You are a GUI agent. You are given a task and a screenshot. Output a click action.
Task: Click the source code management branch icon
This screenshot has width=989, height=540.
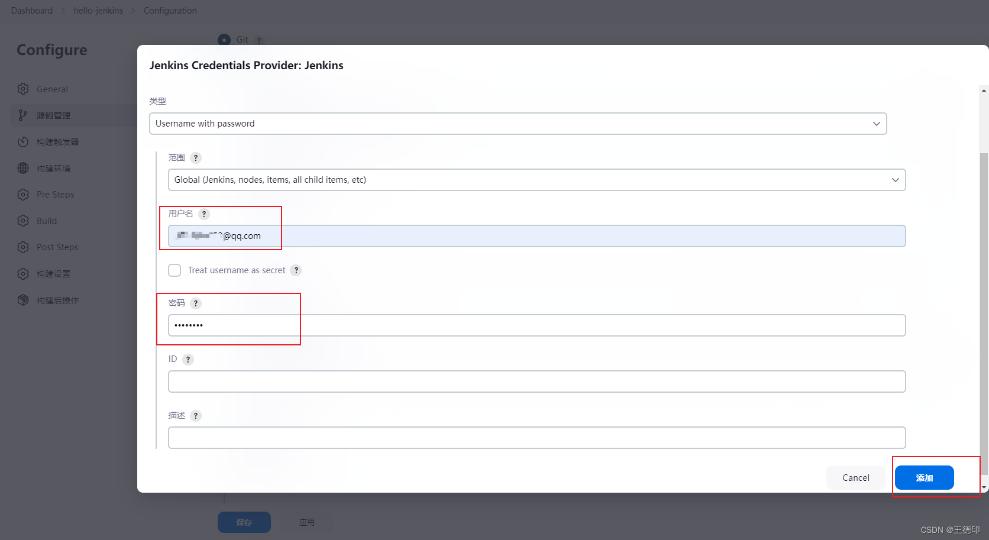[23, 115]
